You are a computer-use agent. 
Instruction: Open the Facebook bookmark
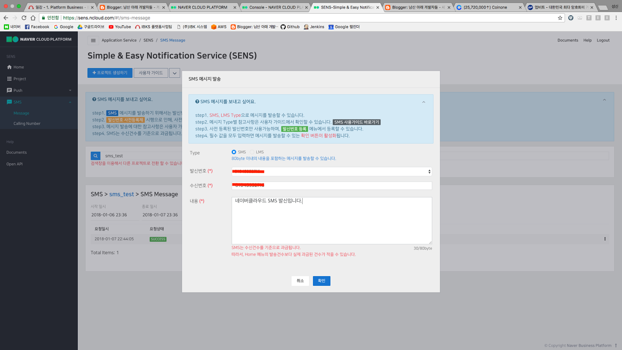[x=37, y=27]
